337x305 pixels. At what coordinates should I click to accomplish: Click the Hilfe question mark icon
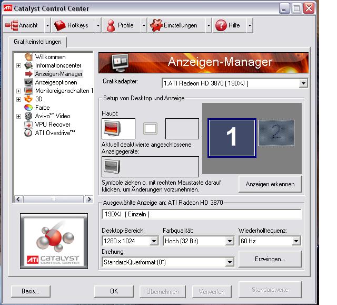[x=221, y=25]
